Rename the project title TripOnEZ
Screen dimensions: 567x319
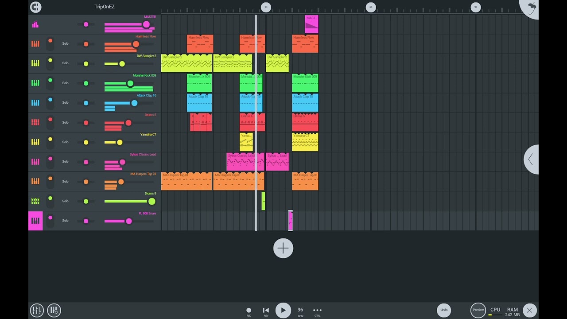click(105, 7)
